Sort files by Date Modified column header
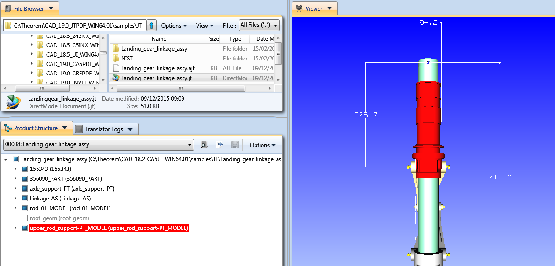 (x=262, y=39)
